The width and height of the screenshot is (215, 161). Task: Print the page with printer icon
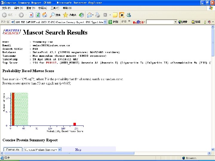(x=98, y=15)
